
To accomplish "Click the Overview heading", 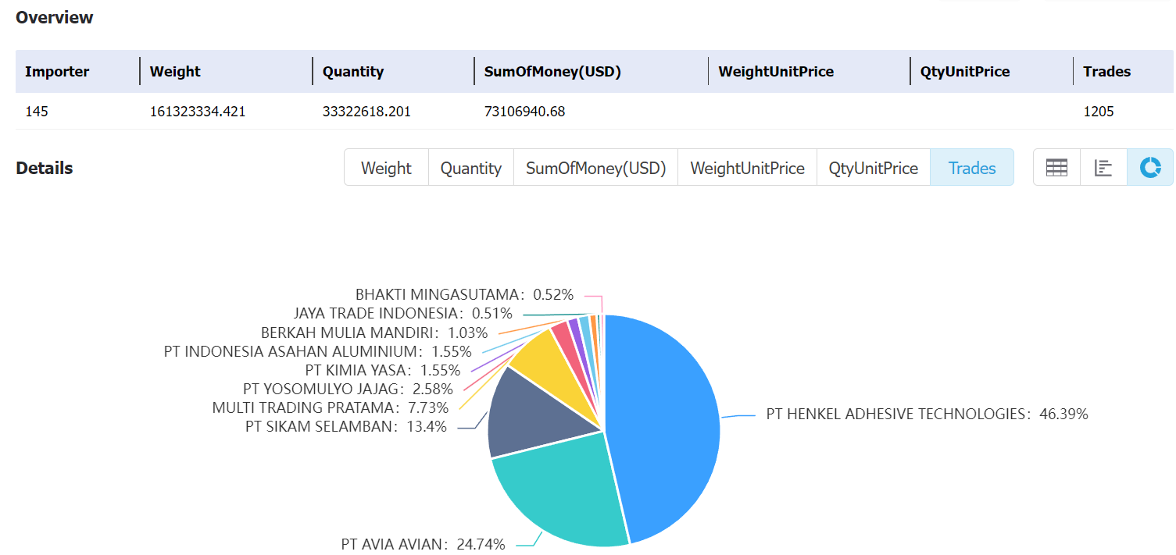I will point(55,17).
